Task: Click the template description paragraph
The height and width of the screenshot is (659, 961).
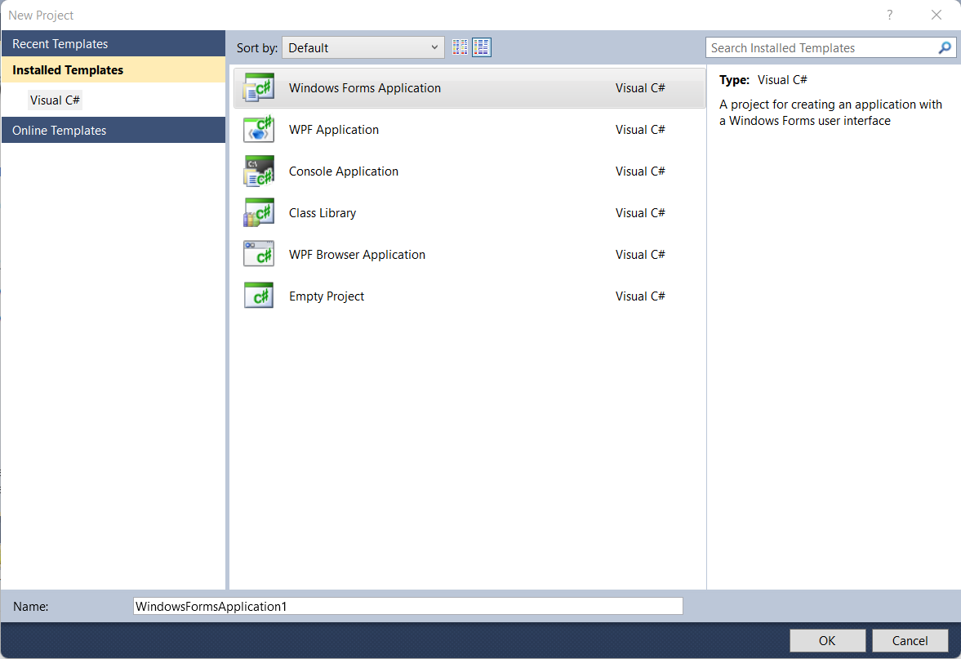Action: pyautogui.click(x=830, y=113)
